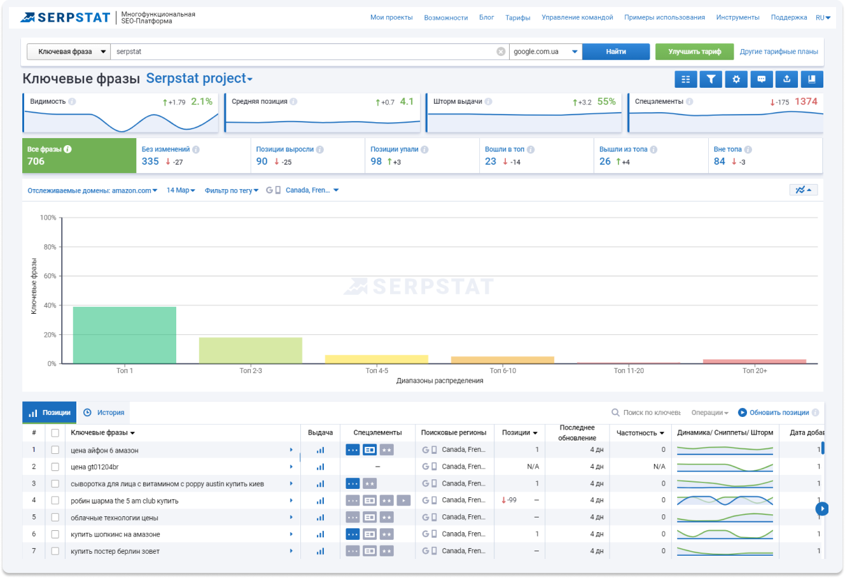Clear the serpstat search field
This screenshot has width=845, height=578.
coord(501,52)
